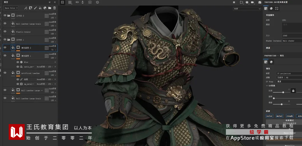Screen dimensions: 302x146
Task: Toggle the scale ratio lock icon
Action: tap(293, 90)
